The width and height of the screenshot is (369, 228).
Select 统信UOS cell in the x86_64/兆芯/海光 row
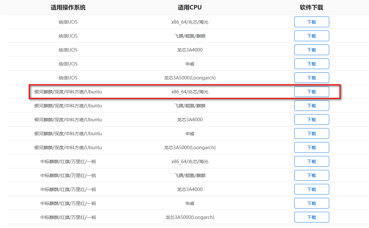68,22
